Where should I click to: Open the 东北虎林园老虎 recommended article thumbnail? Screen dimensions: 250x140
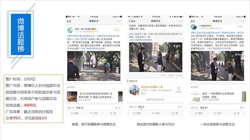[72, 96]
